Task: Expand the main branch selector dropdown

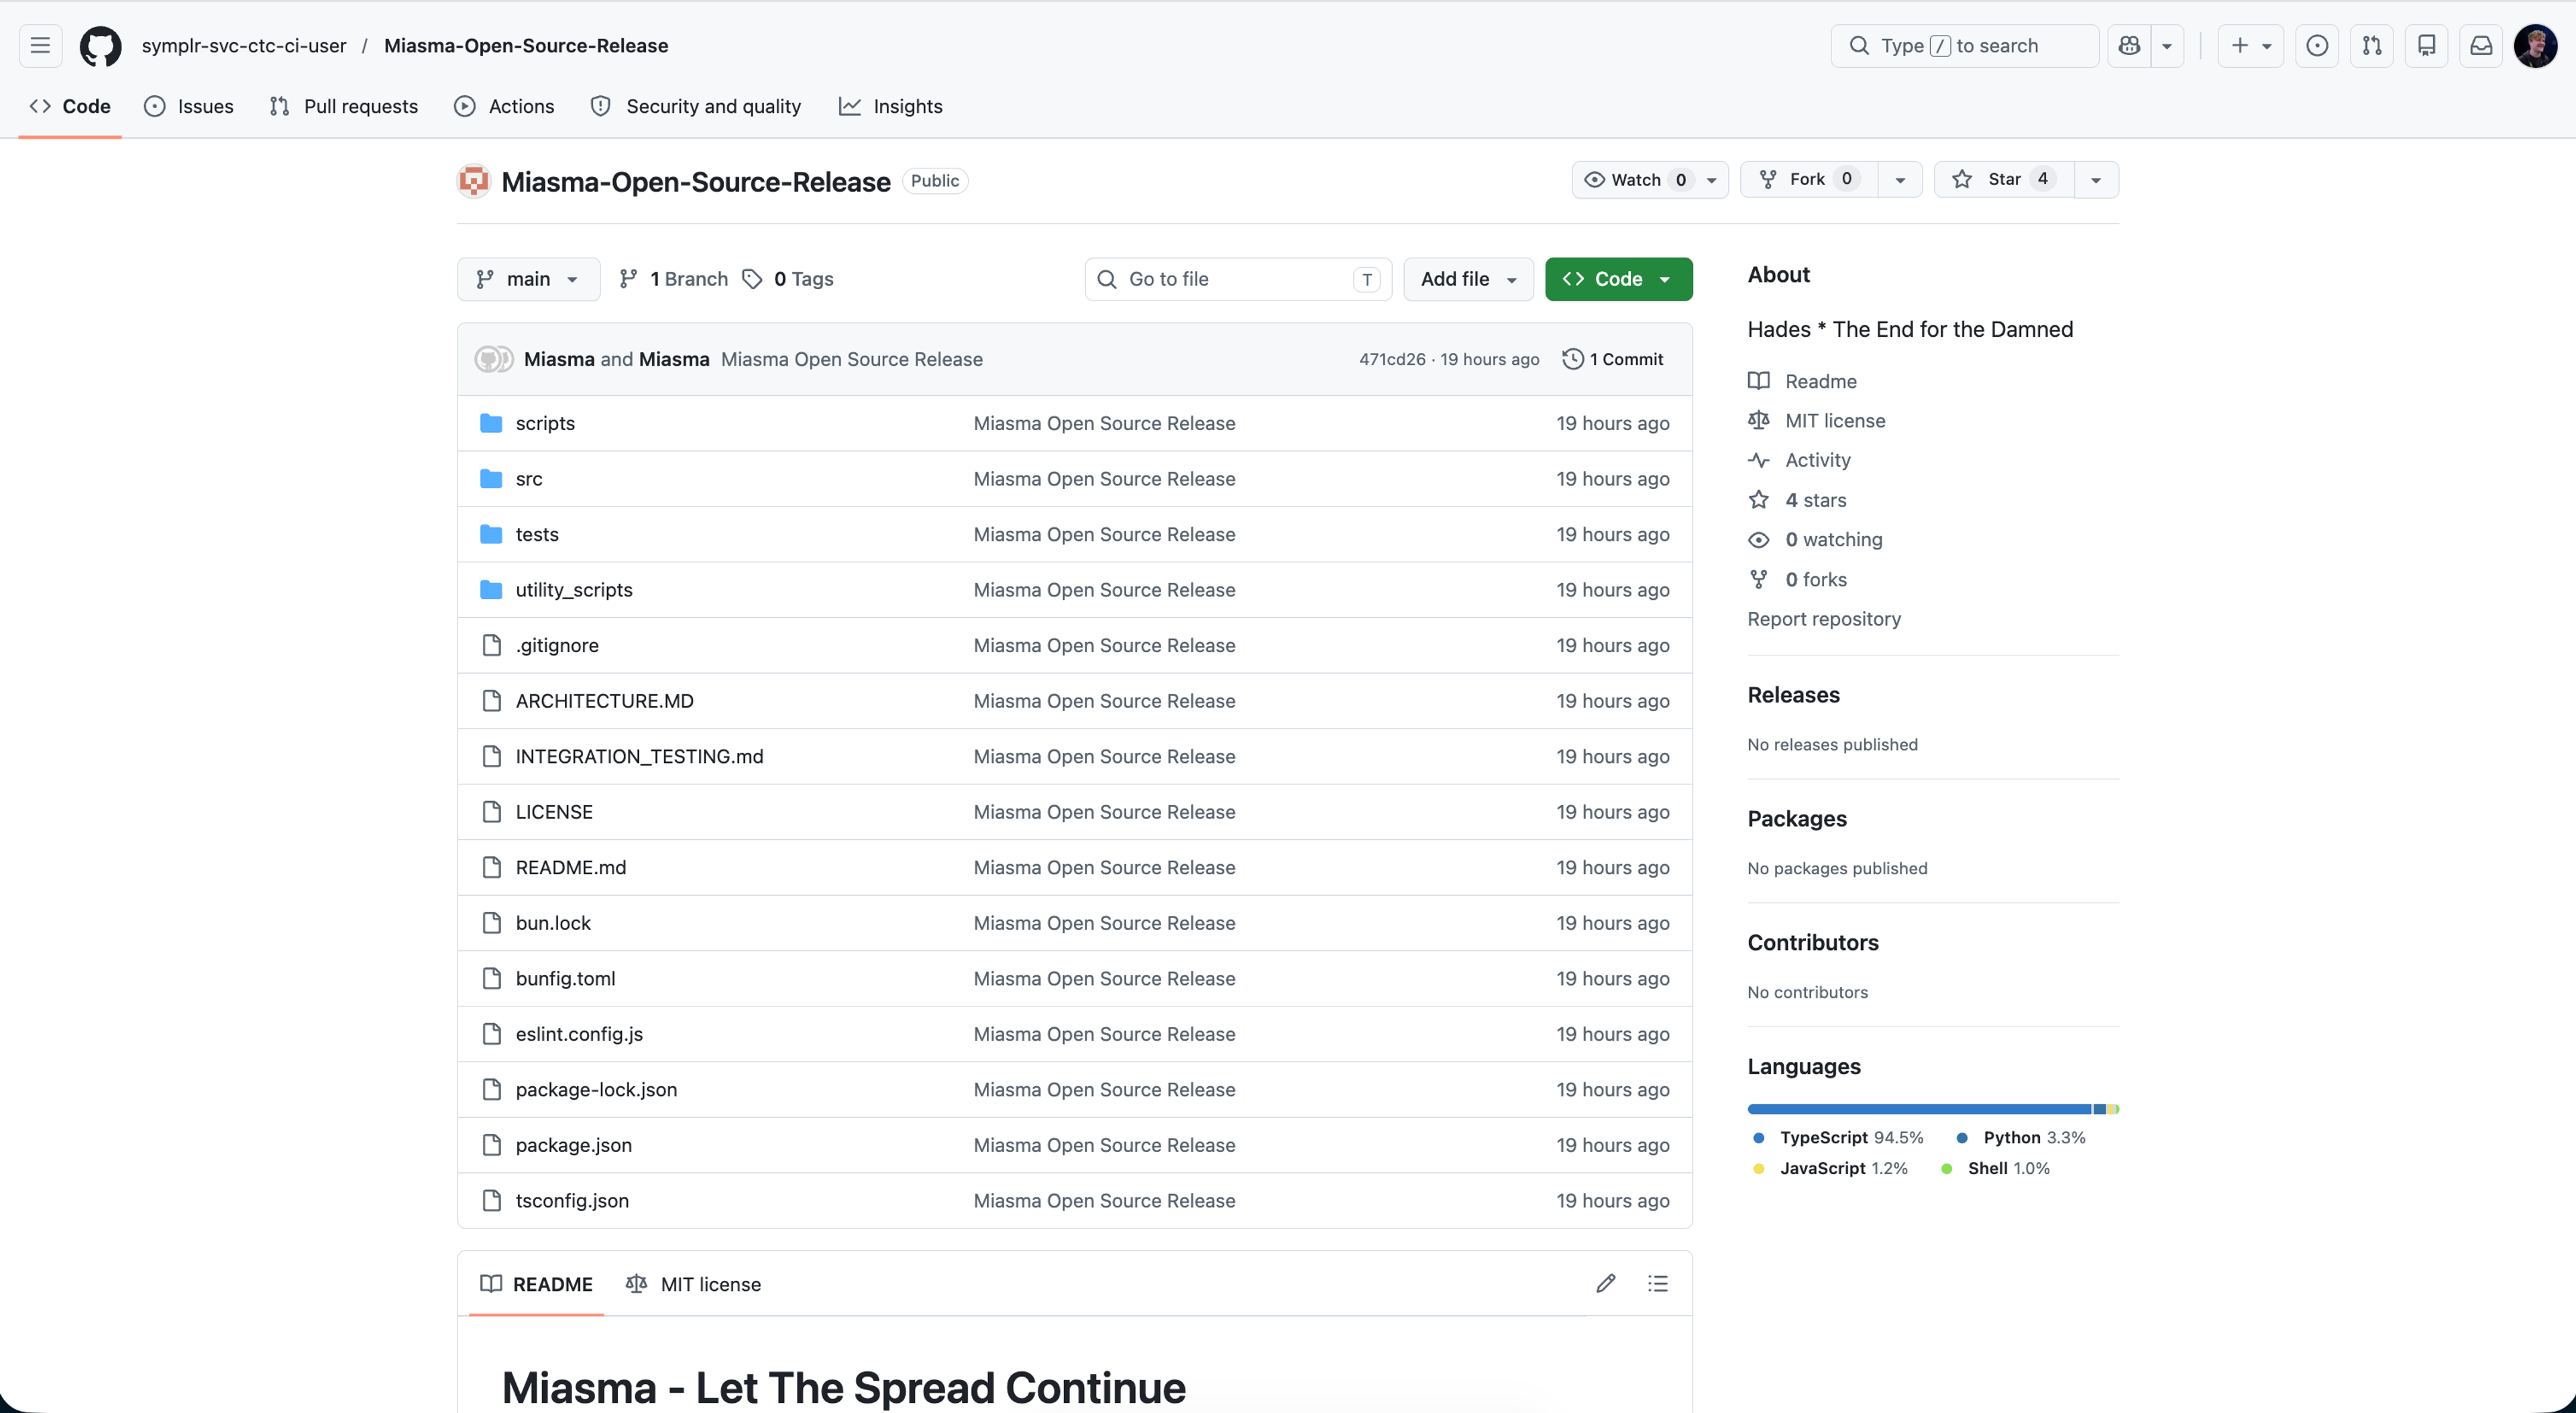Action: point(528,279)
